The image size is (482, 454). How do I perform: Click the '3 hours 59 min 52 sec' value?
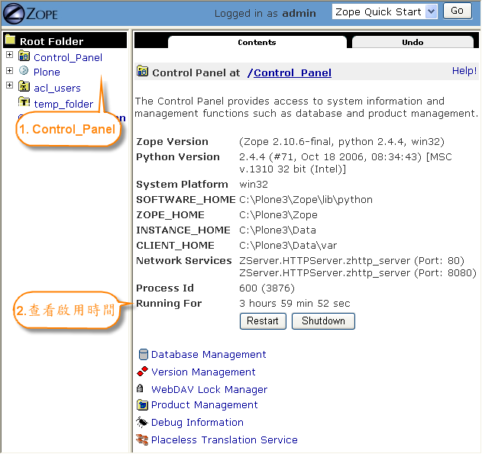(295, 303)
